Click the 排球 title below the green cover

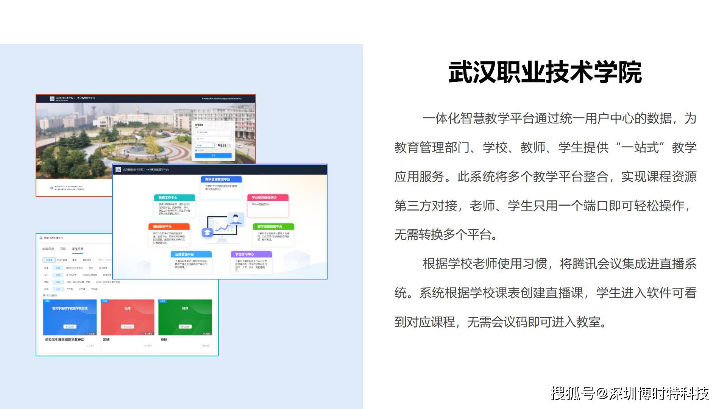click(164, 340)
